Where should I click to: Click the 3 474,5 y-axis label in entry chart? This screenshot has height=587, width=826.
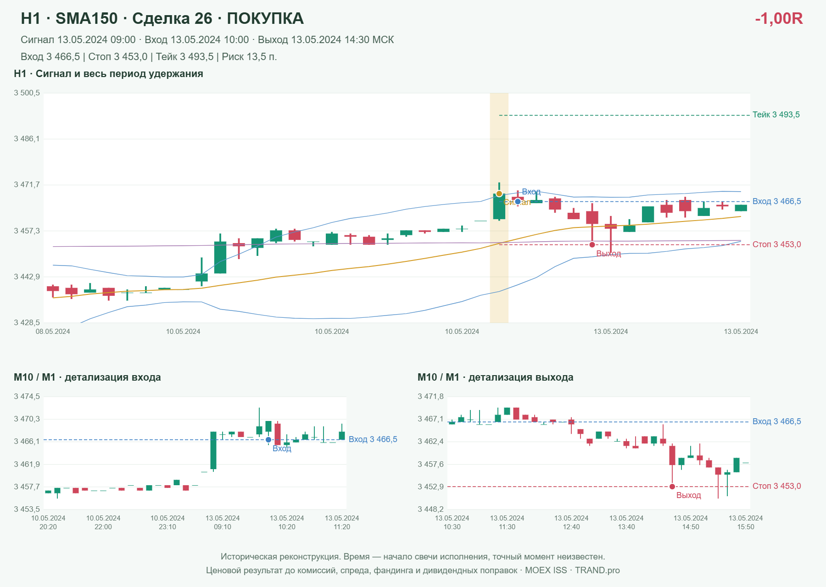pos(27,397)
